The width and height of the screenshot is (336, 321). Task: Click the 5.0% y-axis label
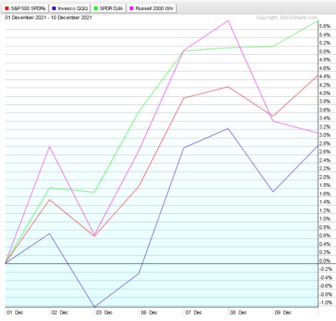point(325,52)
